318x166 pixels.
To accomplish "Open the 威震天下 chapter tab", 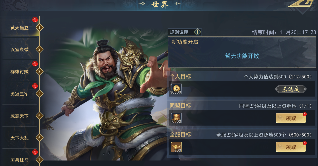I will (20, 116).
